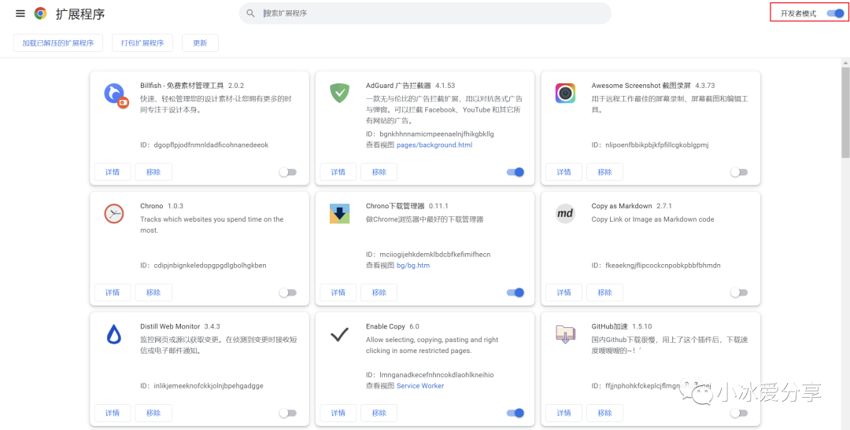Click 加载已解压的扩展程序 button

(58, 42)
